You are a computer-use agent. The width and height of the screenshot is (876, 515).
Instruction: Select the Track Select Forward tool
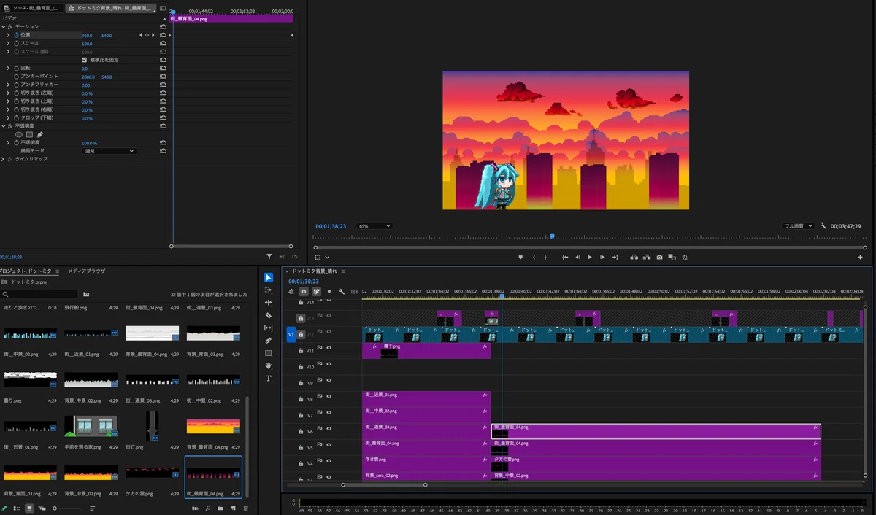[x=269, y=290]
